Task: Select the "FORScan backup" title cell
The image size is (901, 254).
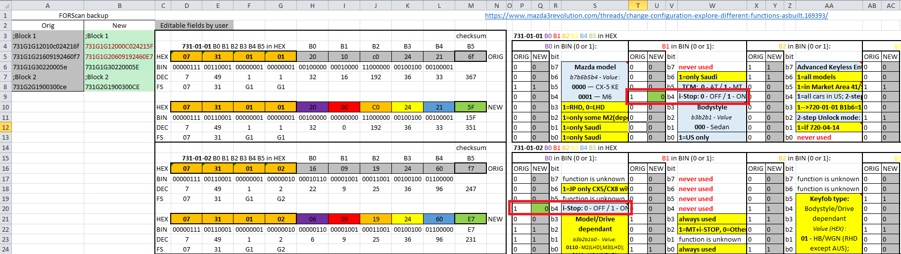Action: click(83, 15)
